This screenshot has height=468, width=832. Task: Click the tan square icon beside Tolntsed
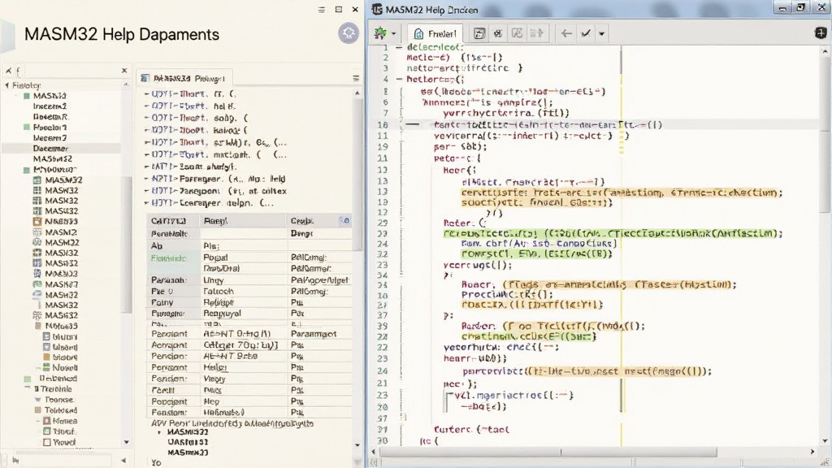(37, 410)
